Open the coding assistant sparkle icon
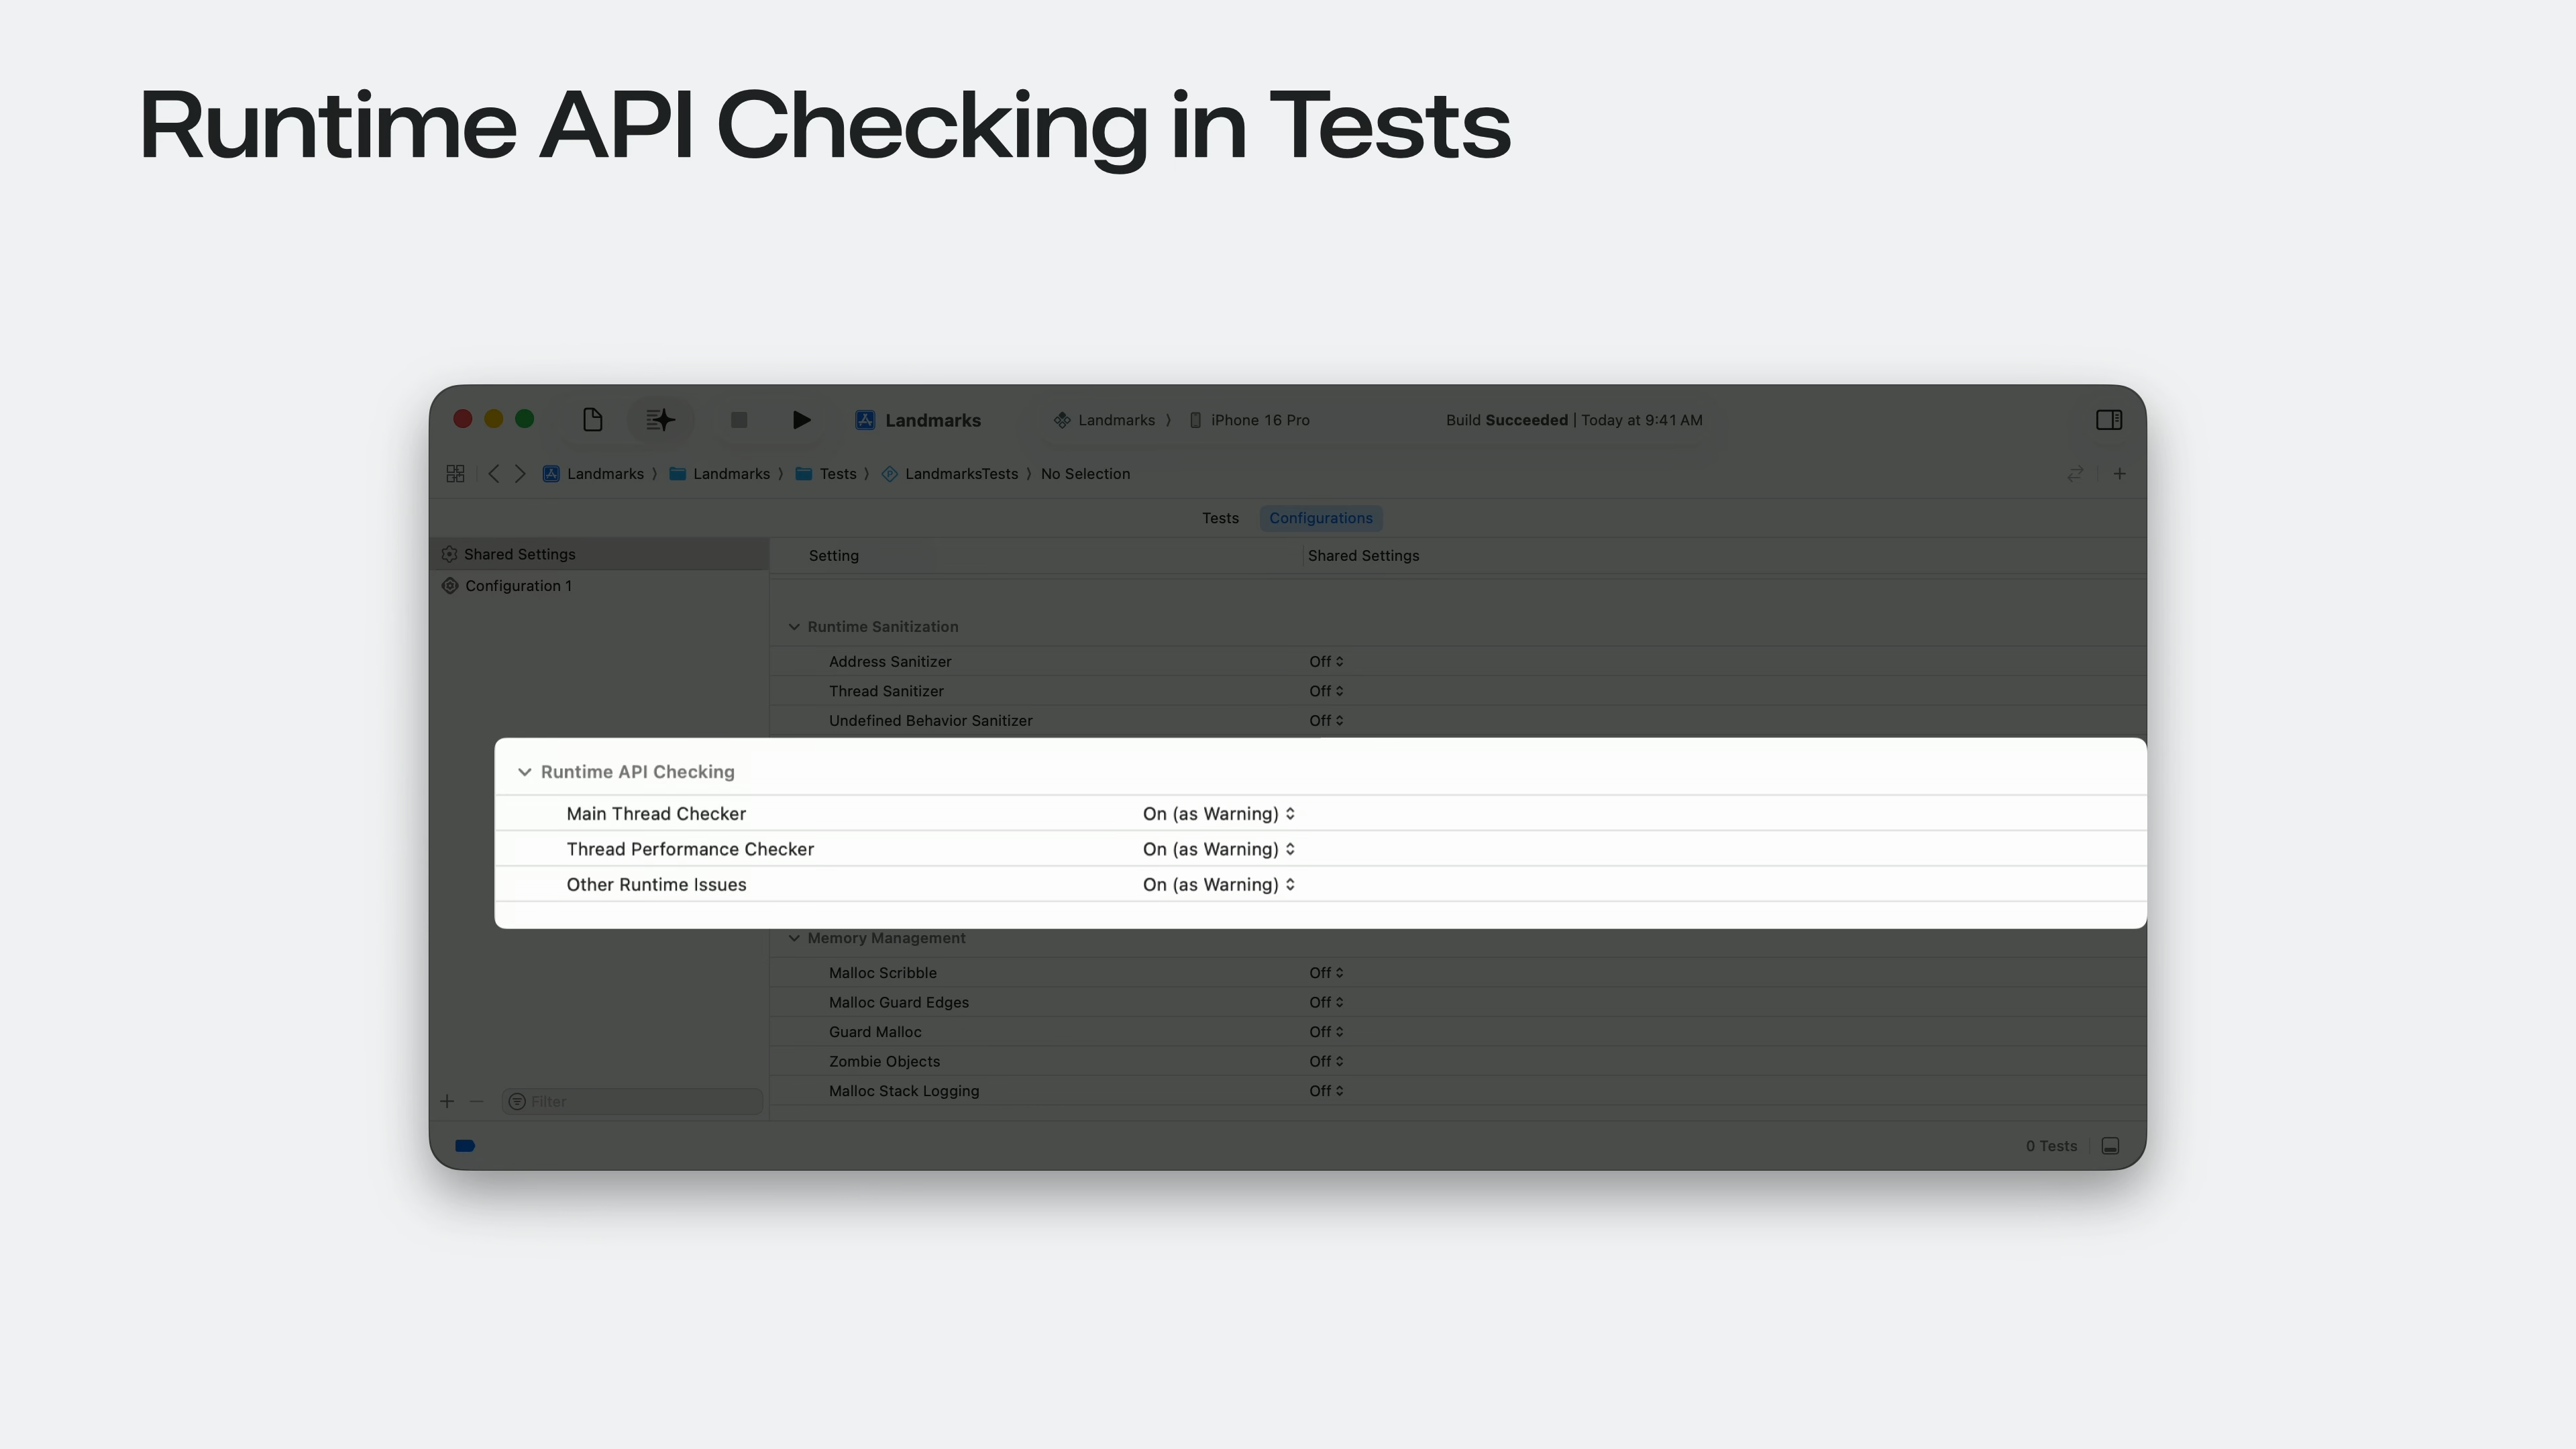The width and height of the screenshot is (2576, 1449). click(660, 420)
